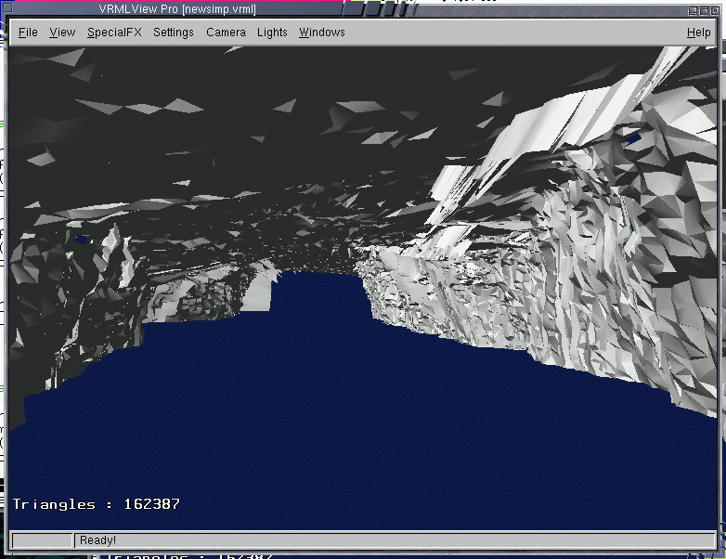Open the Settings menu

tap(174, 32)
